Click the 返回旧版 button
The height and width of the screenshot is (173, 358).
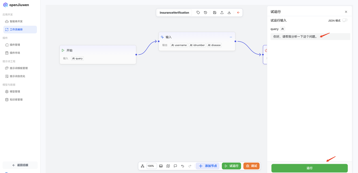(x=20, y=165)
